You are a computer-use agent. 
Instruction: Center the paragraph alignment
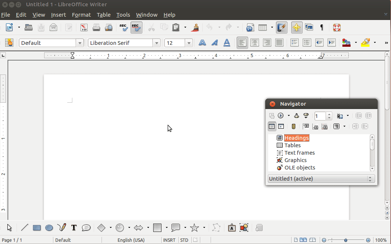(254, 43)
